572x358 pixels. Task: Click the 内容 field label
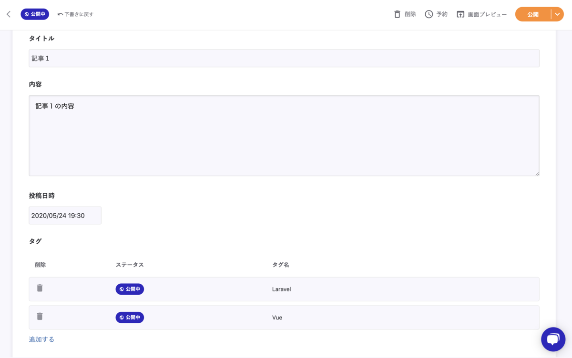(x=35, y=84)
